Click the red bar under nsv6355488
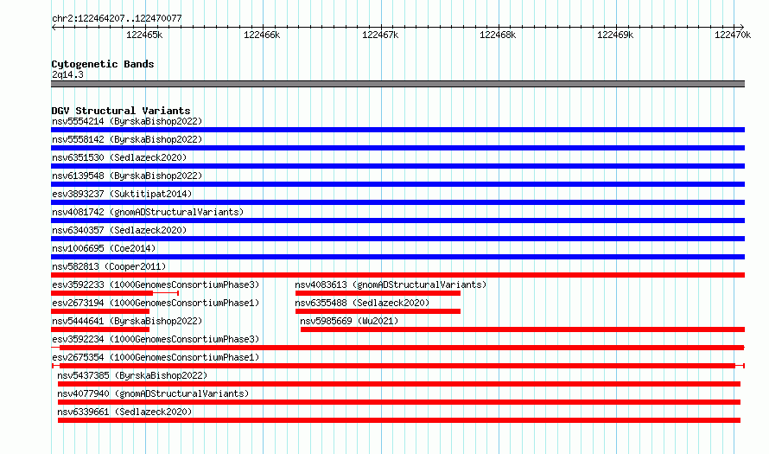Viewport: 769px width, 454px height. (x=378, y=311)
